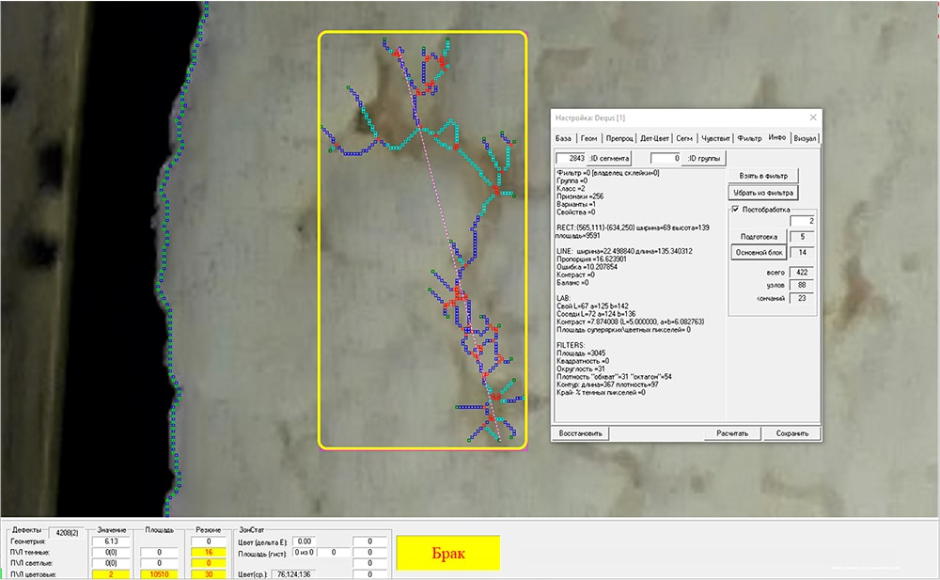Click the Взять в фильтр button
The width and height of the screenshot is (940, 580).
(x=762, y=175)
